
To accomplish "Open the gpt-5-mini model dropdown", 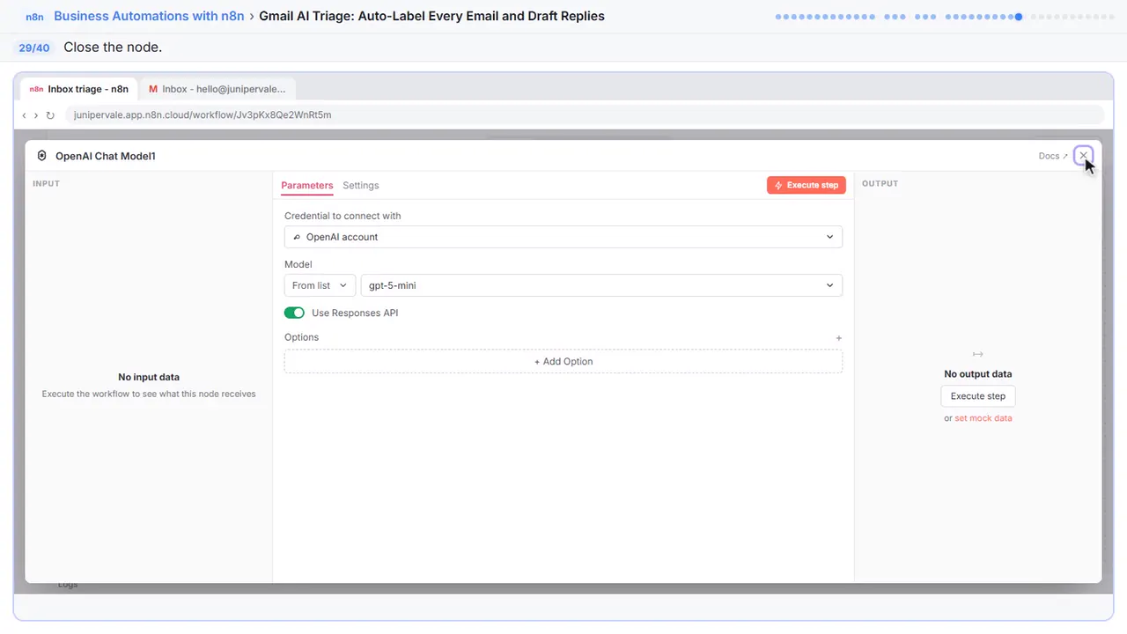I will tap(601, 285).
